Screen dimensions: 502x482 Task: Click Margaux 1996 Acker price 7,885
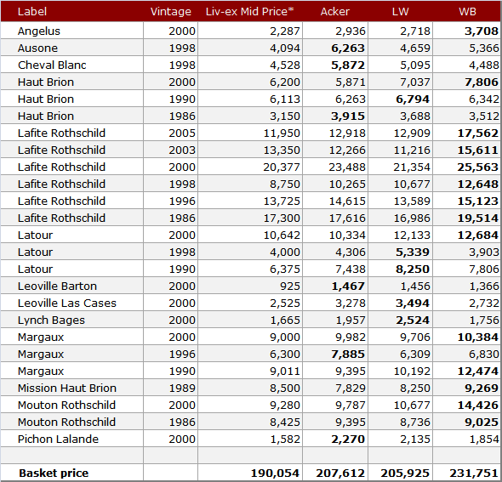click(x=348, y=354)
